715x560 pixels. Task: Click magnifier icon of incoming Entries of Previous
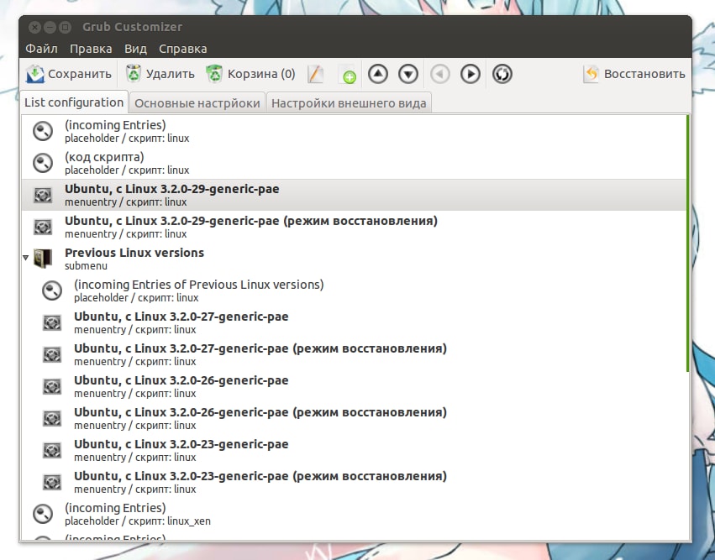[x=52, y=290]
